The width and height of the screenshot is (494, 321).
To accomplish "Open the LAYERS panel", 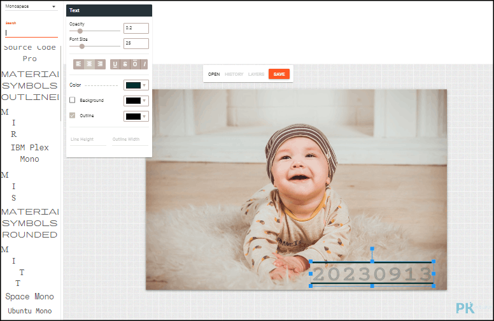I will 256,74.
